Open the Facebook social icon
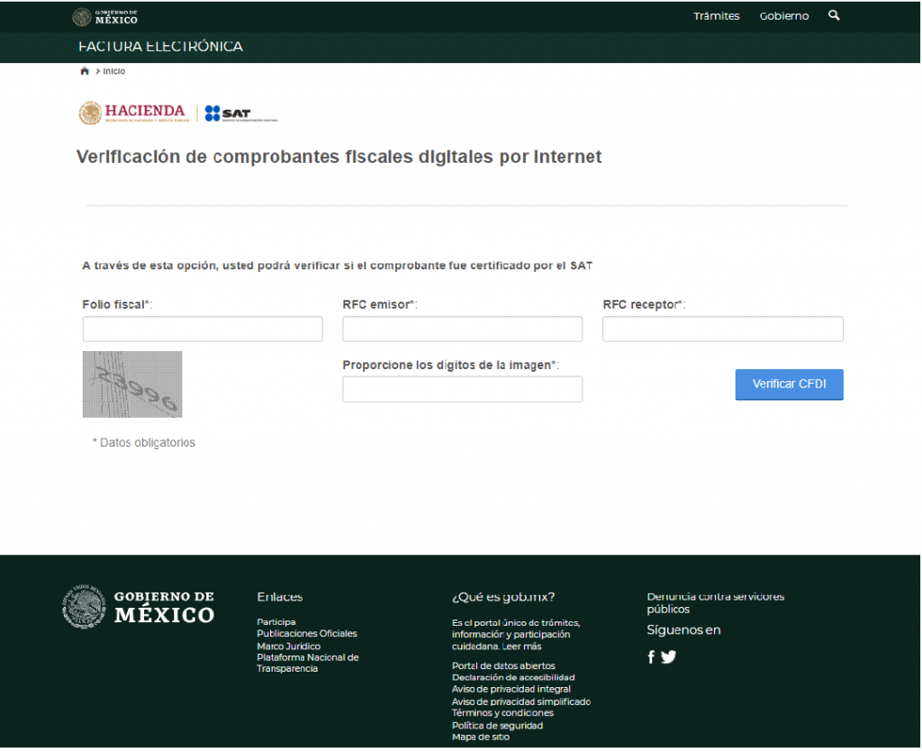The image size is (922, 751). coord(651,657)
